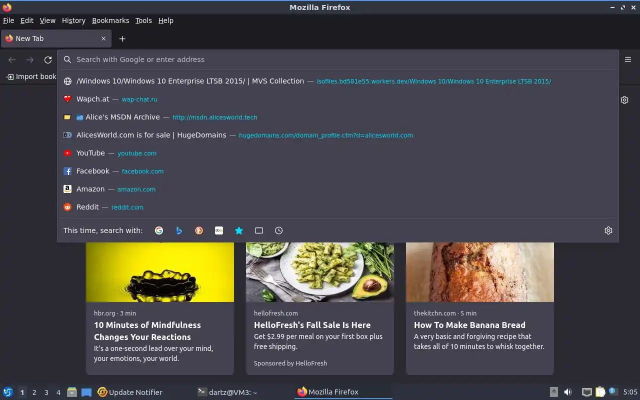
Task: Open the network tray icon
Action: tap(587, 392)
